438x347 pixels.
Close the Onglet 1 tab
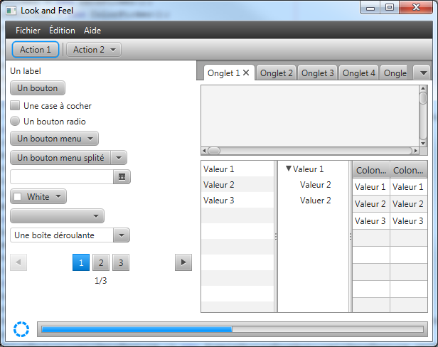[x=246, y=73]
